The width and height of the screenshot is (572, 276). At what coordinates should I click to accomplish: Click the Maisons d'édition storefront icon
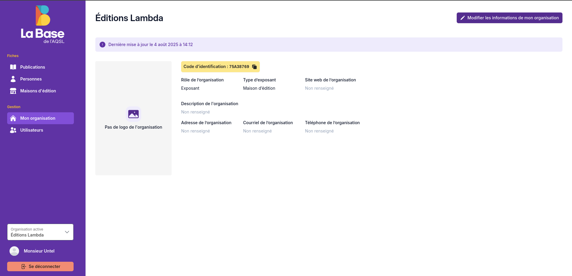pos(13,91)
